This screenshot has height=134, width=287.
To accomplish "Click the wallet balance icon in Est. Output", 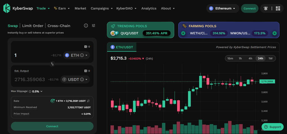I will pos(86,71).
